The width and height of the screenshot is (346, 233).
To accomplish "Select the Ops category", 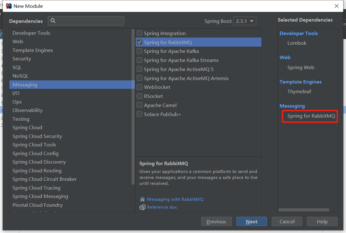I will tap(71, 102).
